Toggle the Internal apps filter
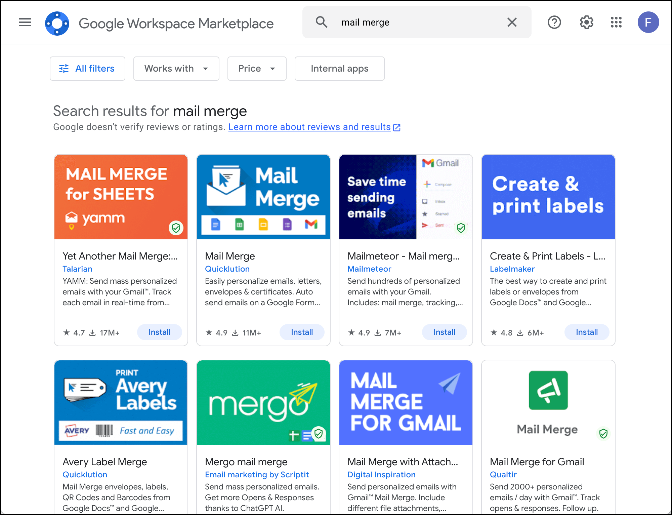The image size is (672, 515). [x=339, y=69]
